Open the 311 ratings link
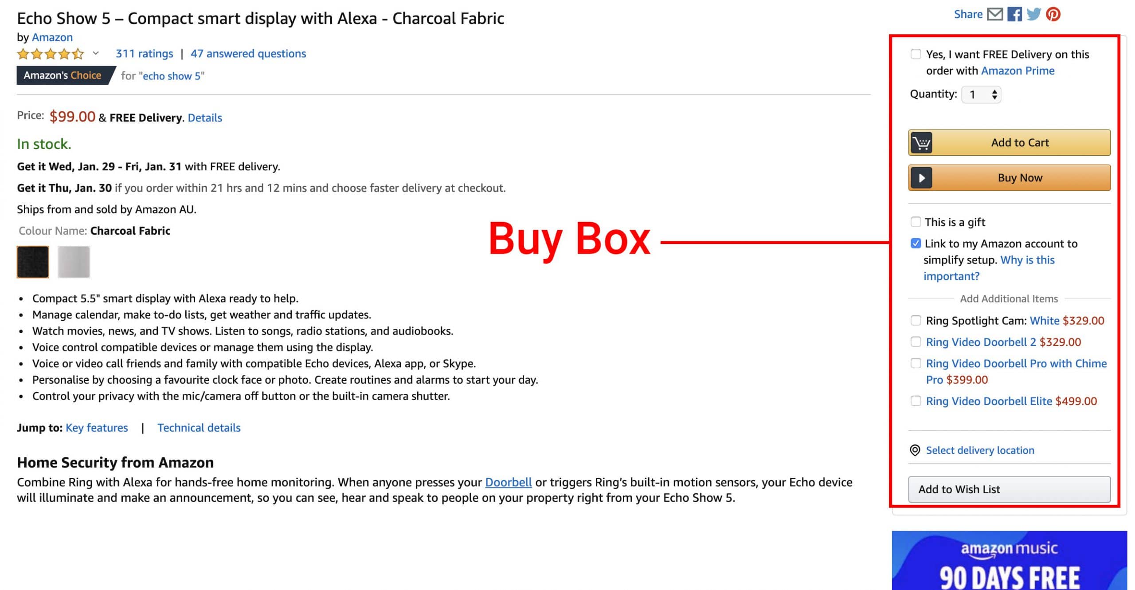The image size is (1135, 590). [144, 53]
